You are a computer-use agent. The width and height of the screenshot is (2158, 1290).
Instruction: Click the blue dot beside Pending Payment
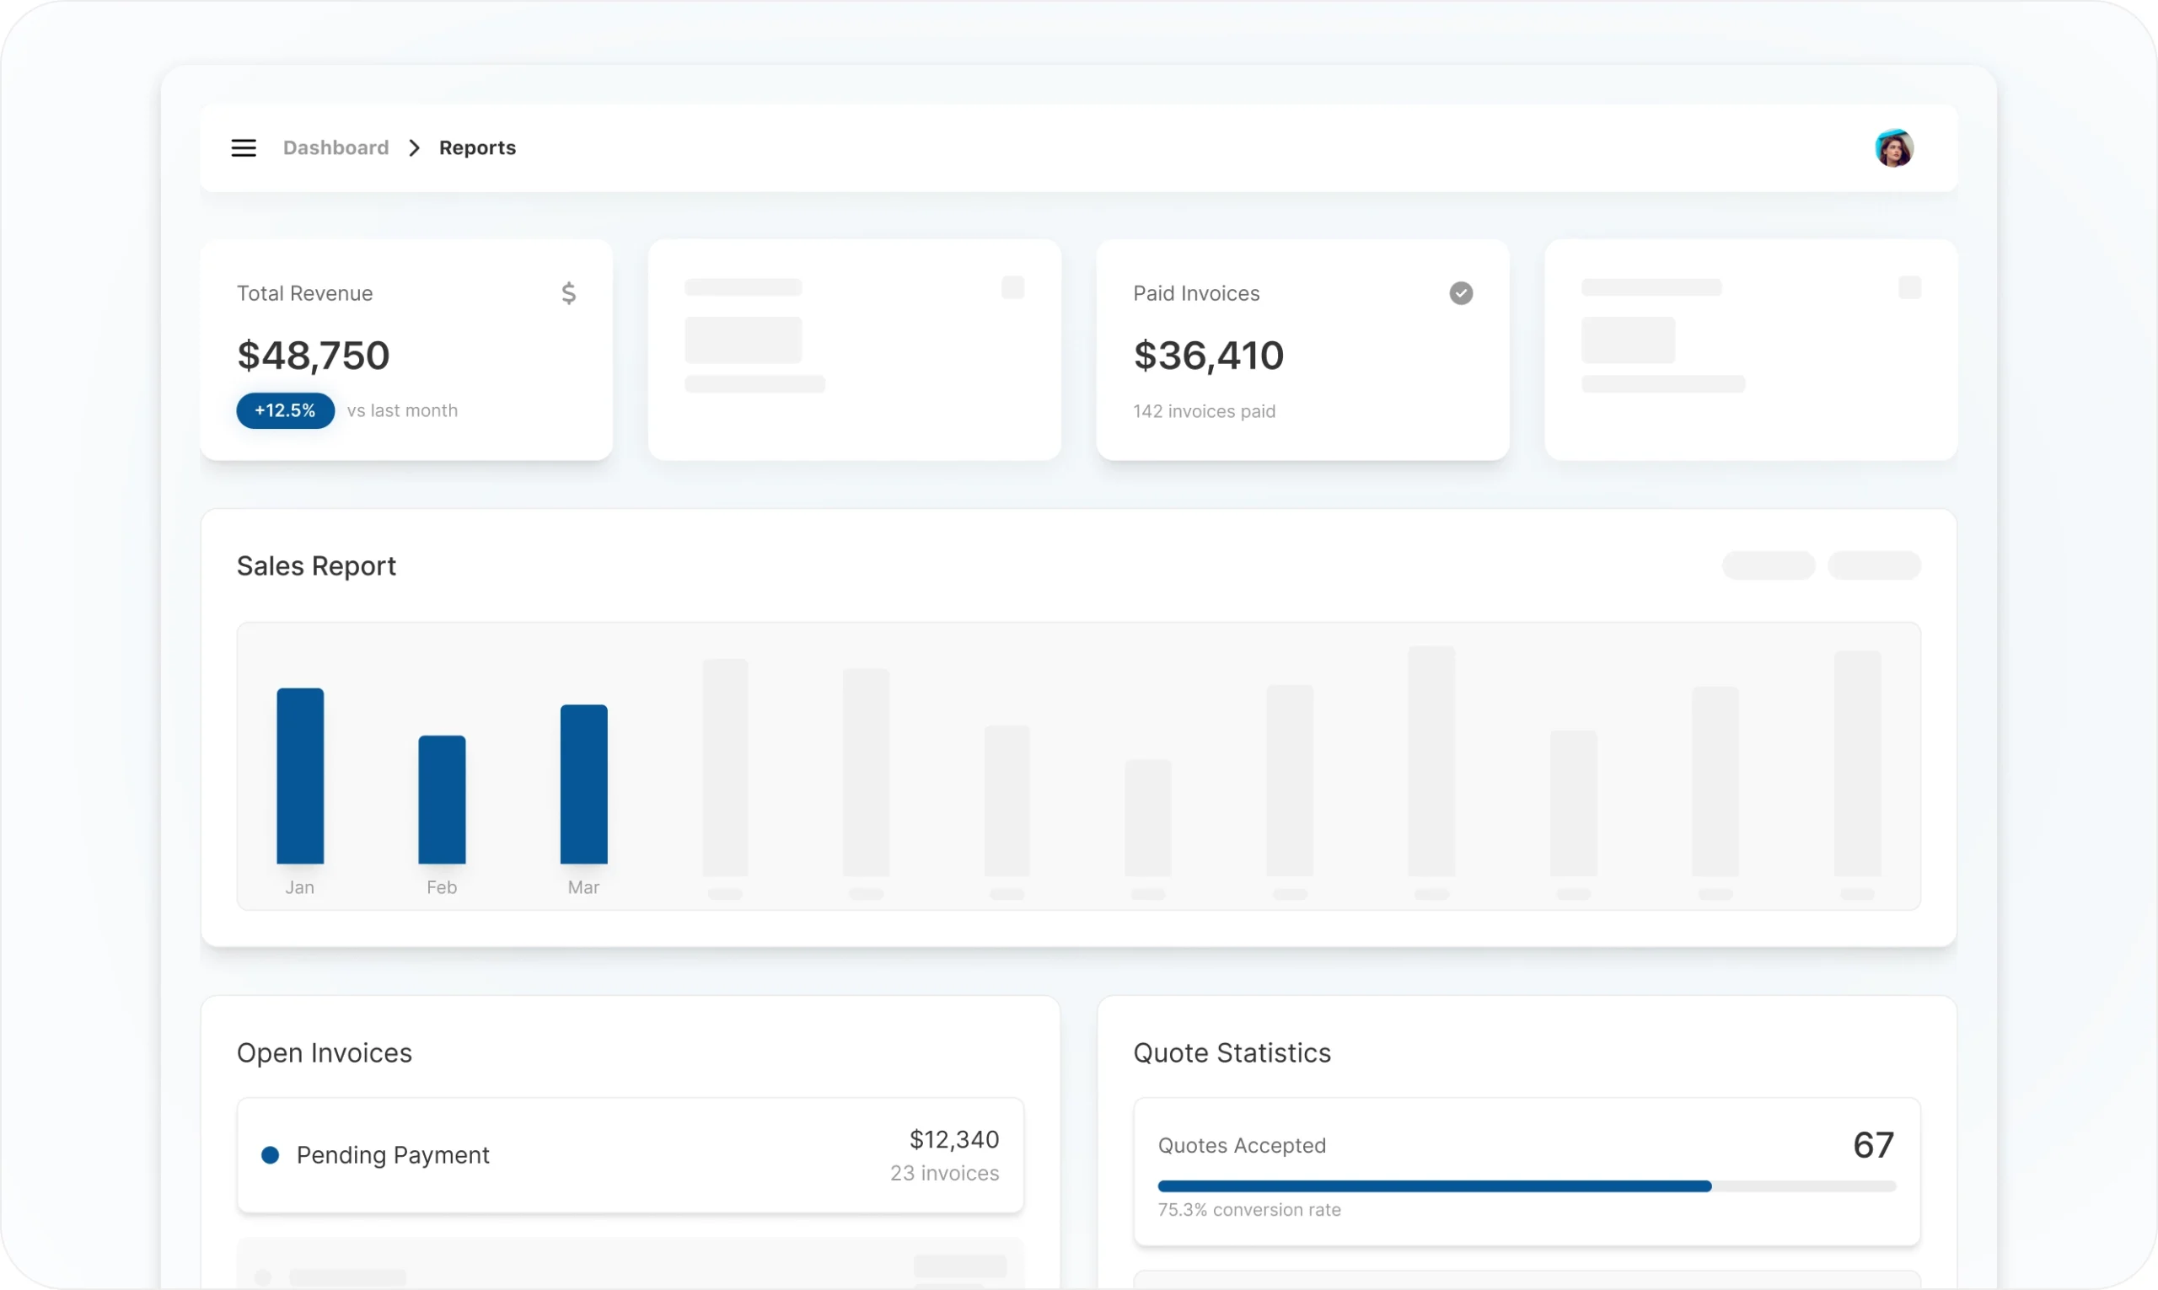pos(271,1154)
